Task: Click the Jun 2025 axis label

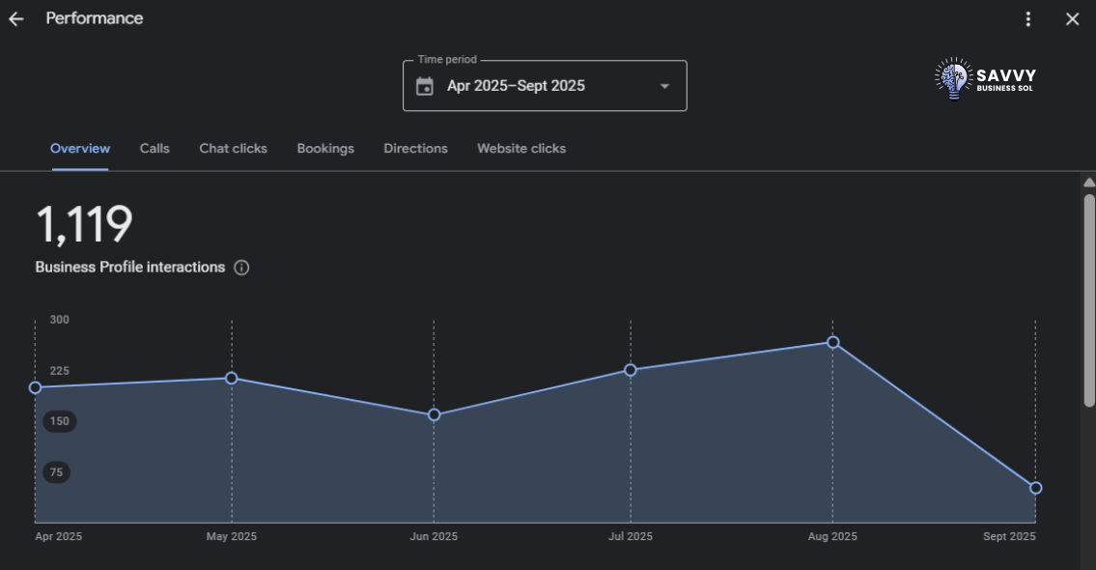Action: pos(434,536)
